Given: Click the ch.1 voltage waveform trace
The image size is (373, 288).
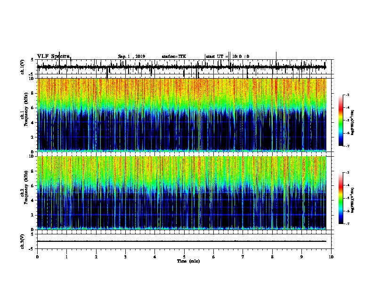Looking at the screenshot, I should [181, 67].
